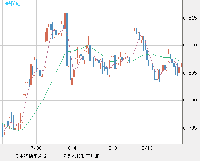The width and height of the screenshot is (200, 161).
Task: Click the 5本移動平均線 legend text
Action: pos(31,156)
